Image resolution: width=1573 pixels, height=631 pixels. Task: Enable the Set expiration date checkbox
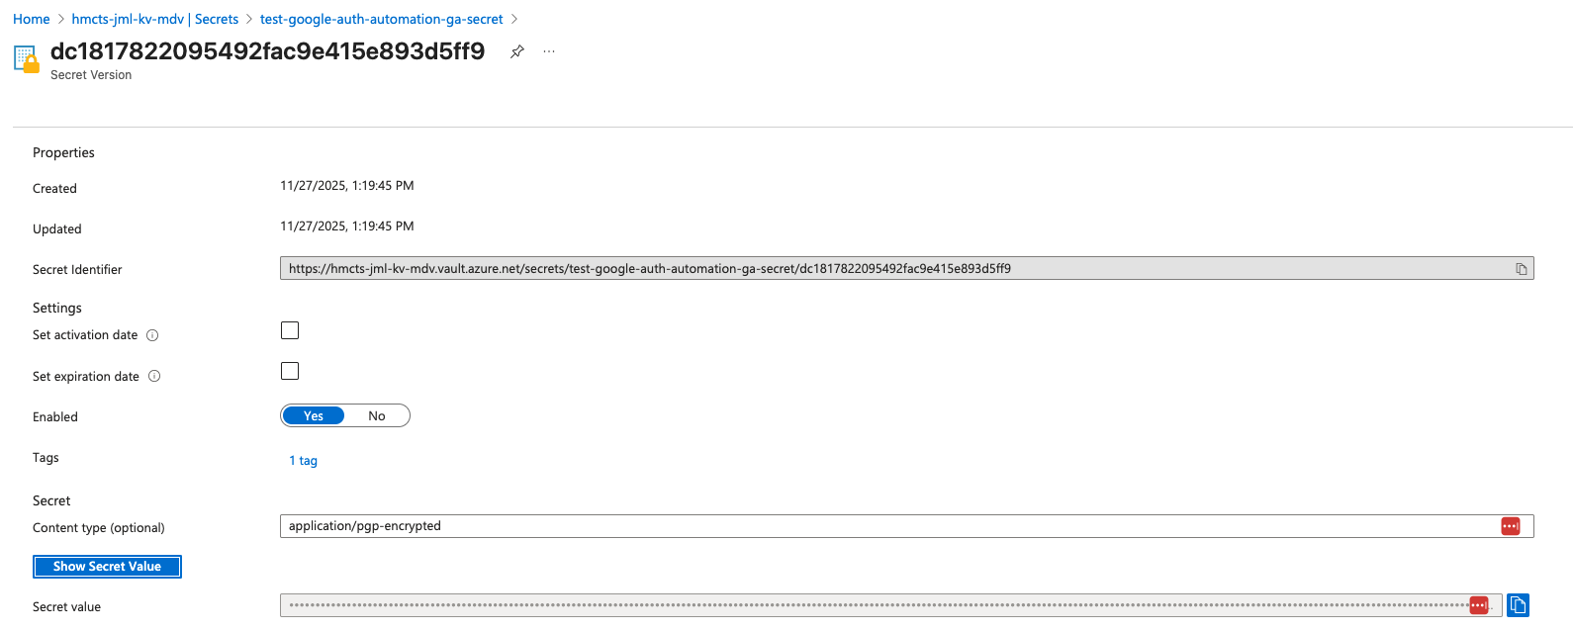coord(290,371)
